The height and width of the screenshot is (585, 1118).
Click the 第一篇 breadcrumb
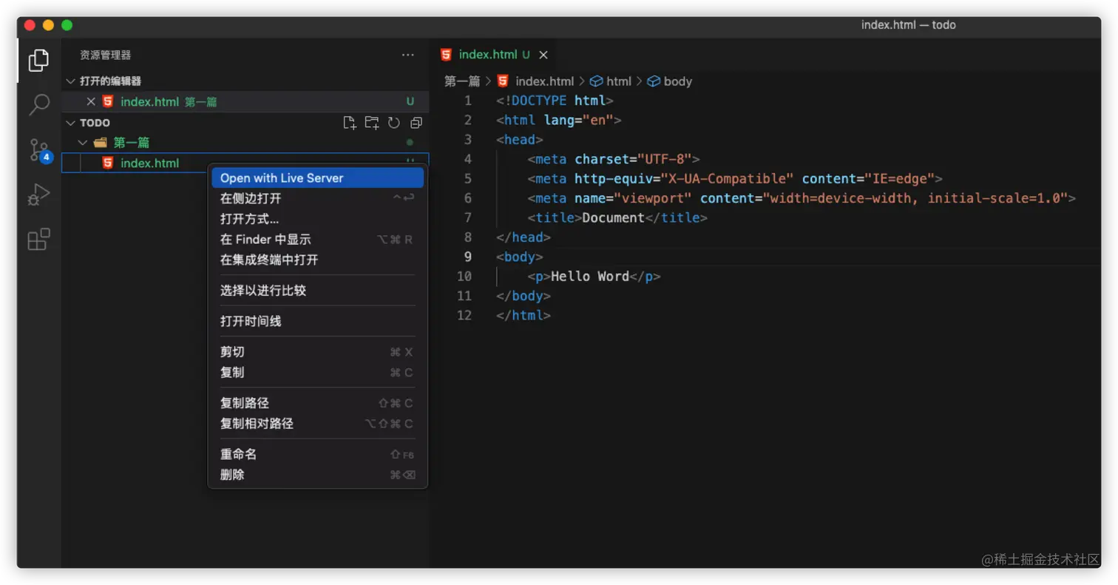[x=462, y=81]
